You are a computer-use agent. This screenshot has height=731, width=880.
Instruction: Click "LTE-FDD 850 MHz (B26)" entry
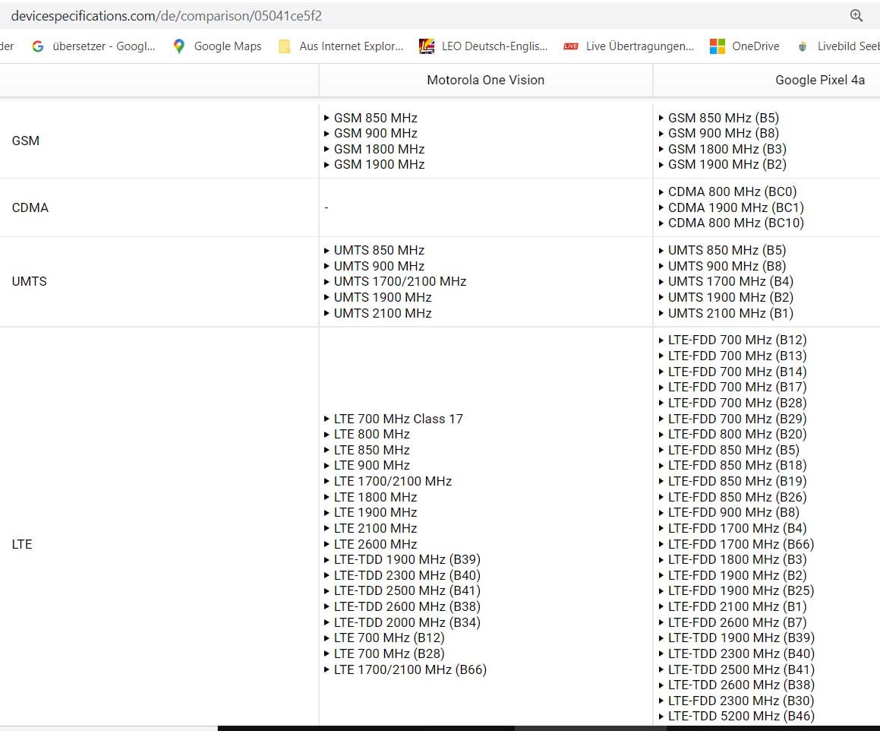[x=737, y=497]
